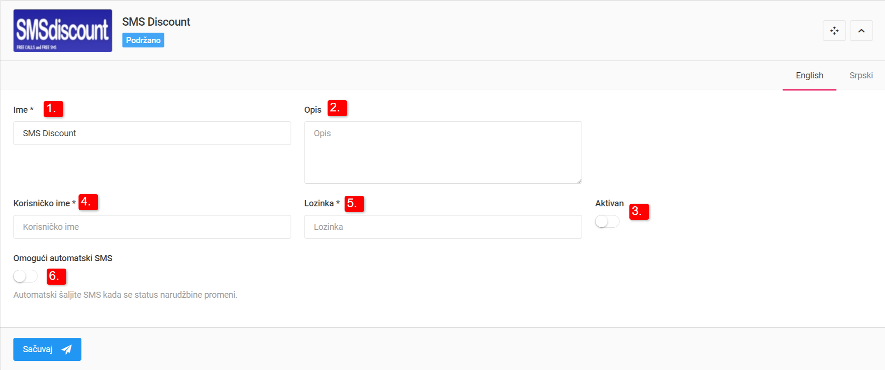Click the Korisničko ime input field
This screenshot has height=370, width=885.
[x=152, y=227]
